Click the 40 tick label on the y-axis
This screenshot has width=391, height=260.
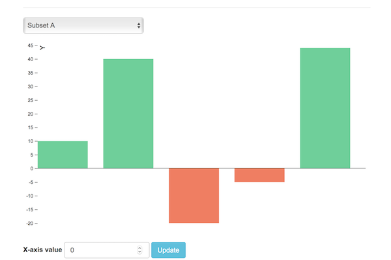[31, 59]
